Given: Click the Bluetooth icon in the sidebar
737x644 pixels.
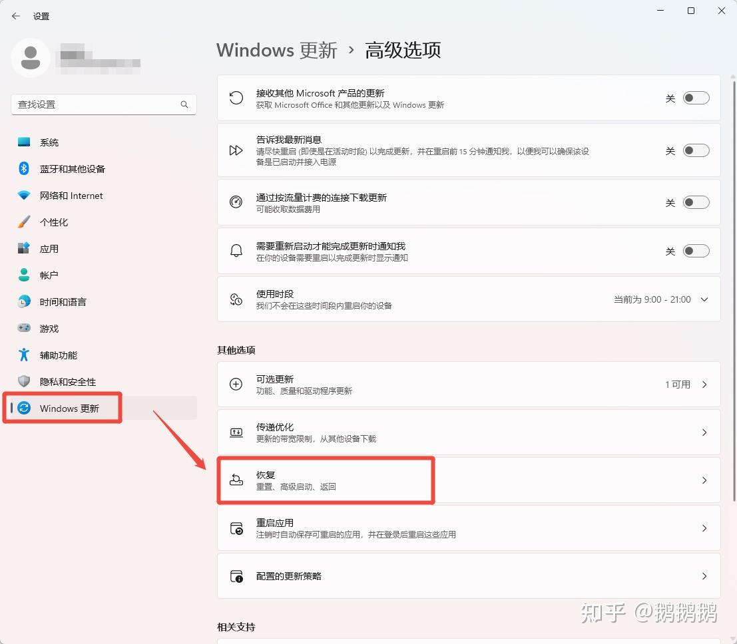Looking at the screenshot, I should 24,168.
